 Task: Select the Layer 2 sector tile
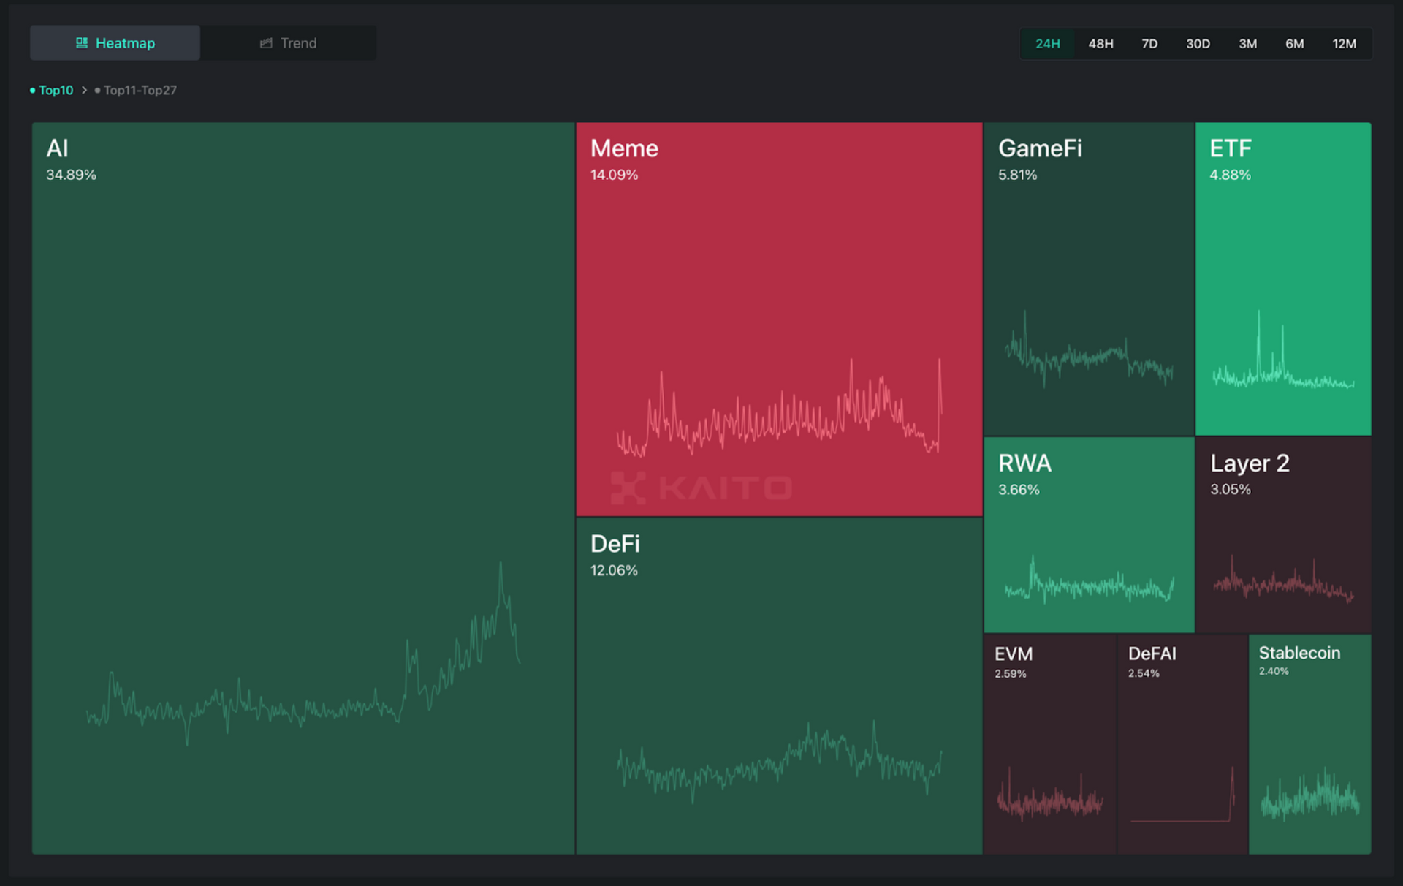pos(1283,535)
